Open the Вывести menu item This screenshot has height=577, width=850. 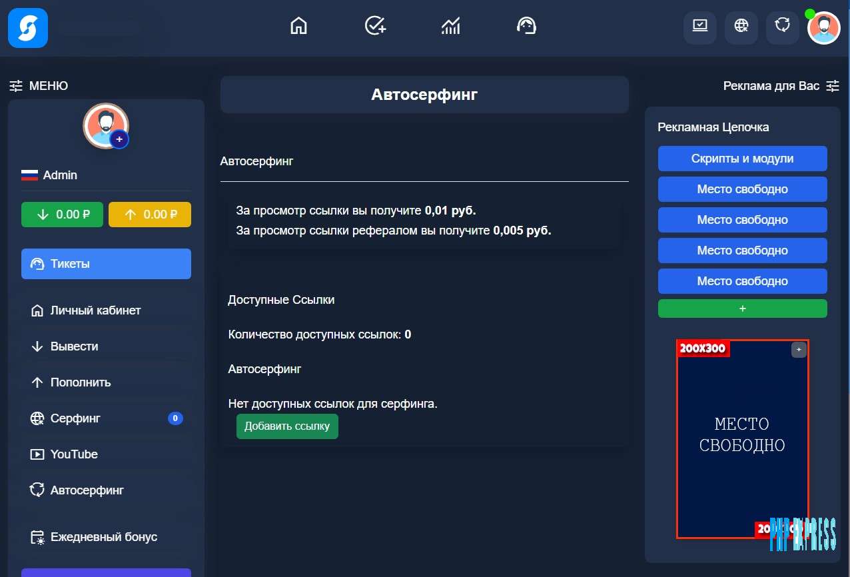[106, 346]
